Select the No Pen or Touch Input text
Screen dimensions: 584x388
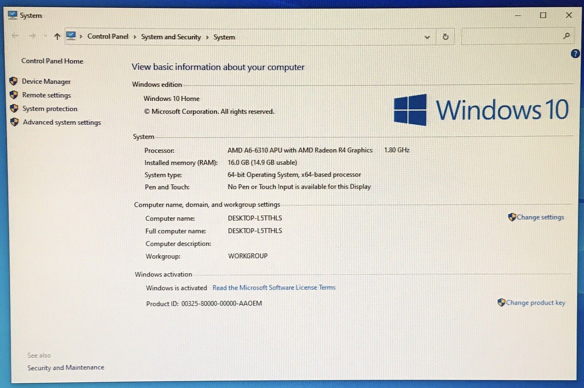coord(299,187)
